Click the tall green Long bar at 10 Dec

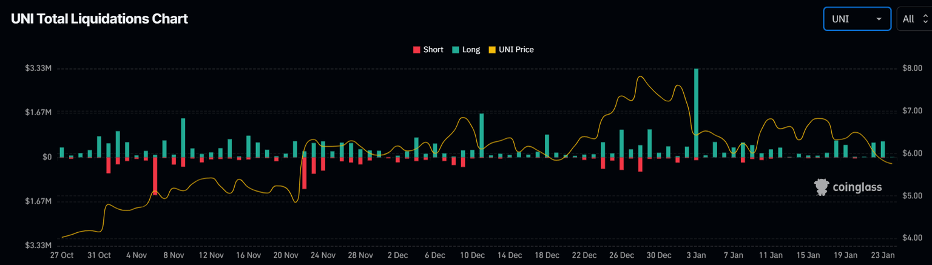pos(482,135)
